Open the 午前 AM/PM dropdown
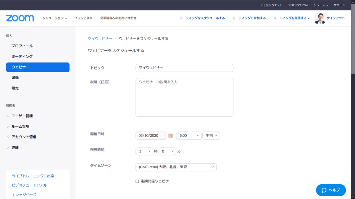 click(211, 135)
